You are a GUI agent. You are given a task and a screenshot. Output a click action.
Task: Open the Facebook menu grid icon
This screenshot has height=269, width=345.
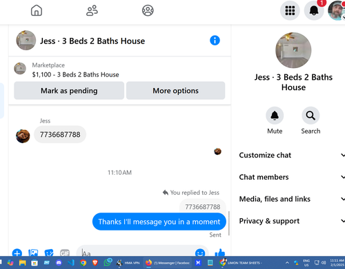click(x=290, y=10)
